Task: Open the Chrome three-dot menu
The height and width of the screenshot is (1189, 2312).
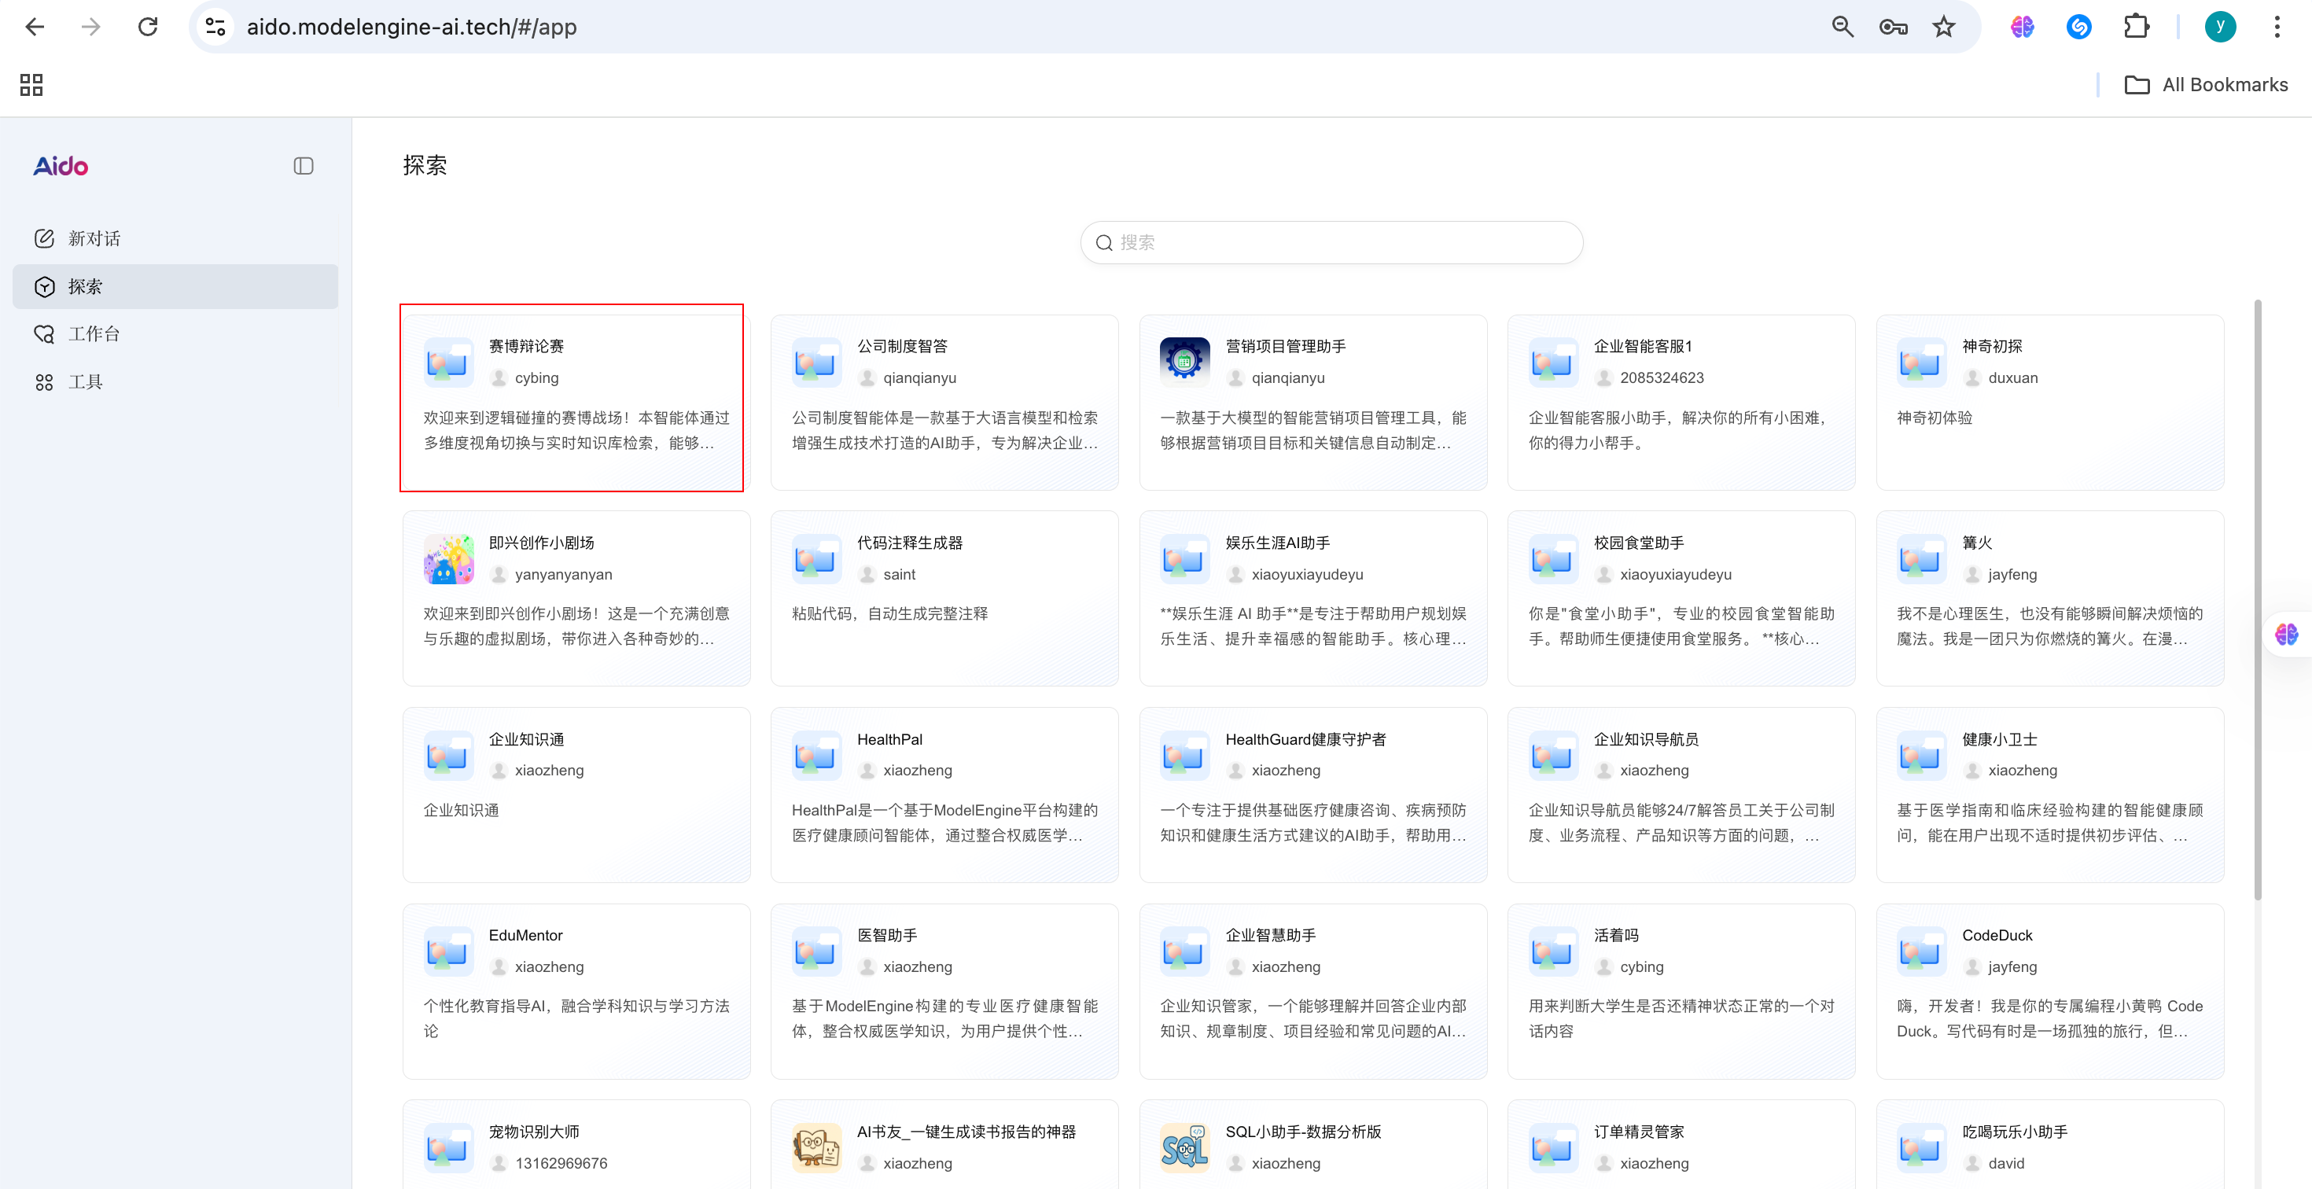Action: 2277,26
